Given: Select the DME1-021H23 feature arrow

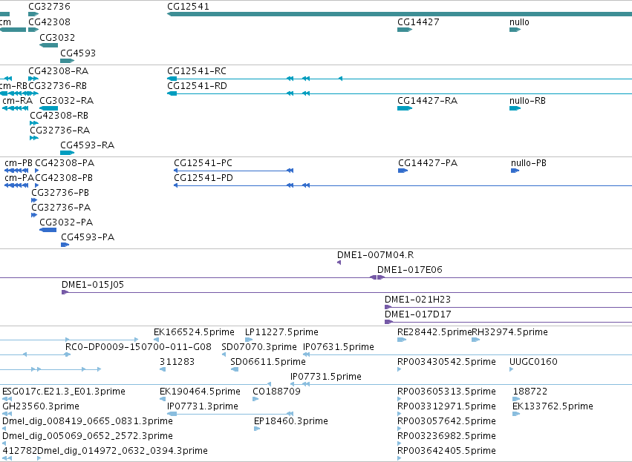Looking at the screenshot, I should click(388, 307).
